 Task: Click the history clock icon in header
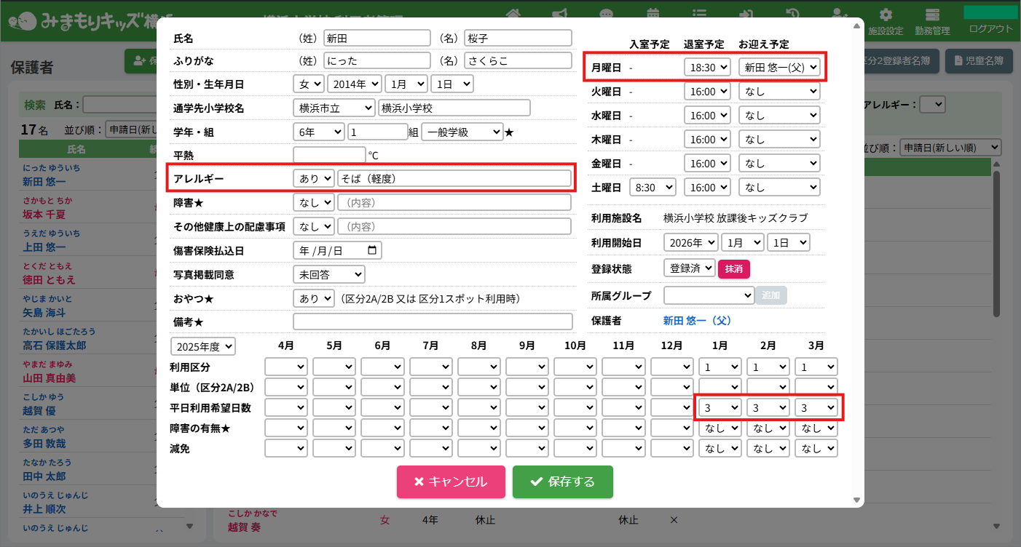pos(793,13)
